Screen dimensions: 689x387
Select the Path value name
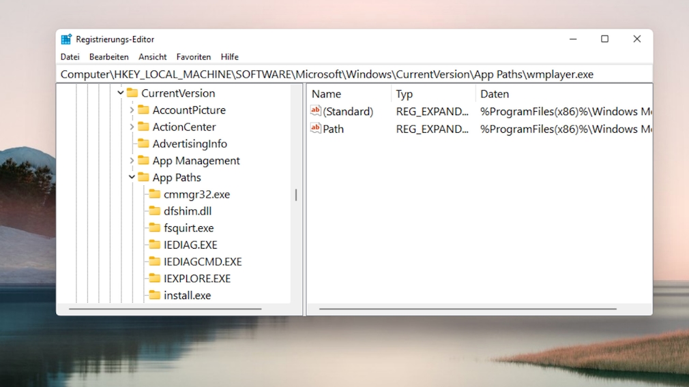coord(333,129)
